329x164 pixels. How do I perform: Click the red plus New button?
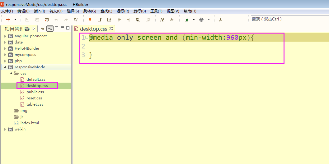tap(8, 20)
